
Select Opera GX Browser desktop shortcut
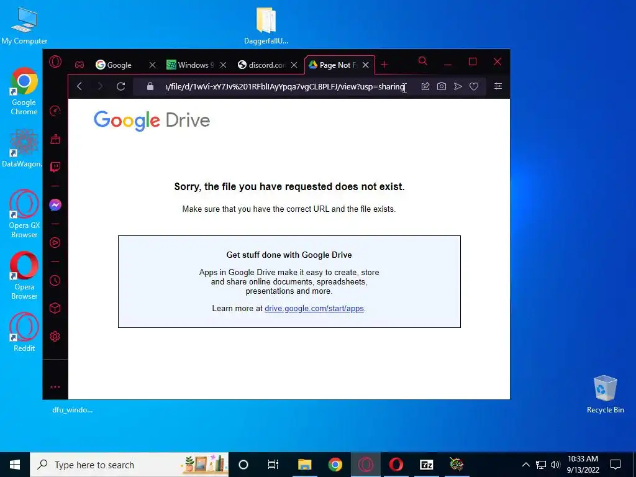(x=24, y=214)
